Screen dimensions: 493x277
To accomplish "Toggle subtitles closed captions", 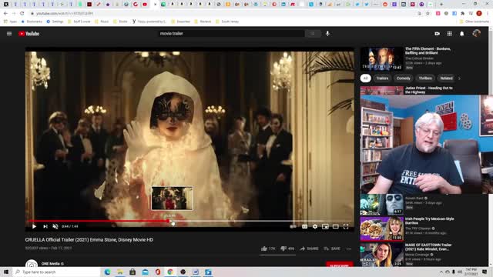I will (x=305, y=226).
